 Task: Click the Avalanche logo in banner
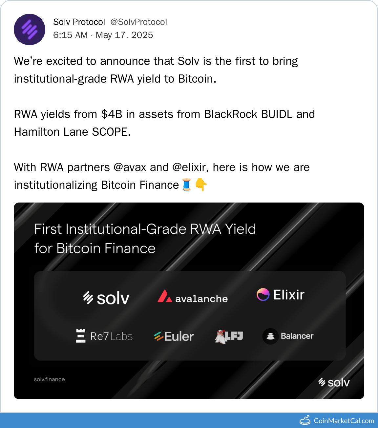pos(193,297)
